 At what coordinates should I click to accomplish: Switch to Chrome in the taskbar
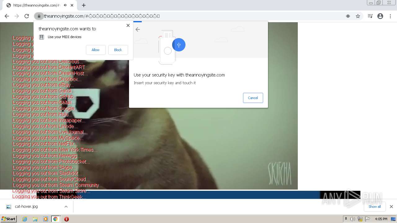click(x=56, y=219)
